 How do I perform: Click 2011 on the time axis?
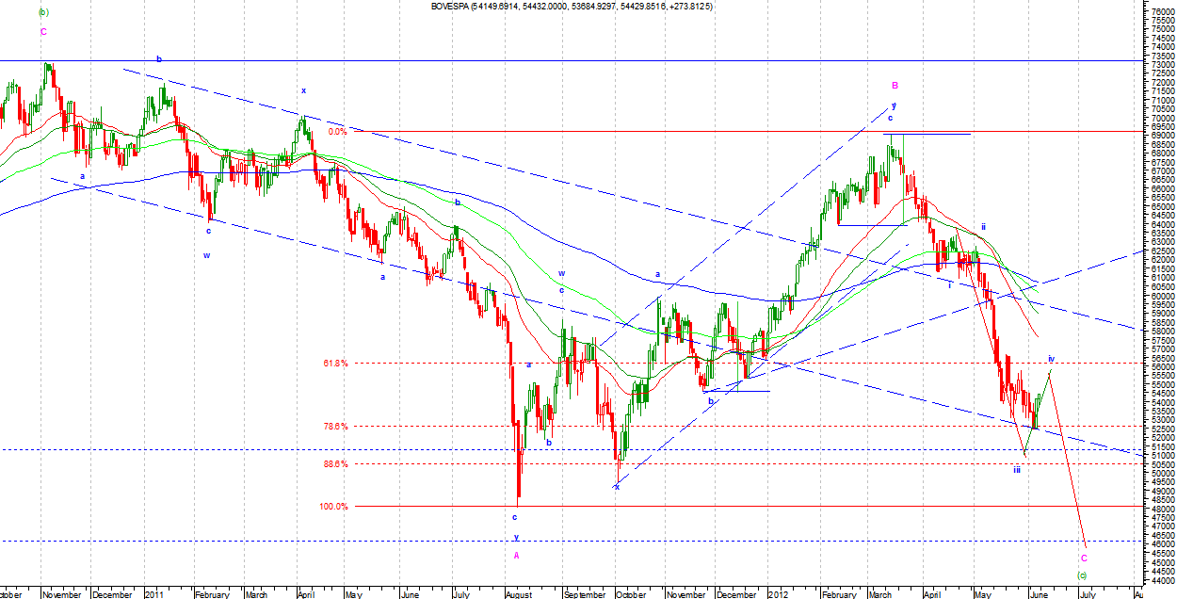[155, 594]
